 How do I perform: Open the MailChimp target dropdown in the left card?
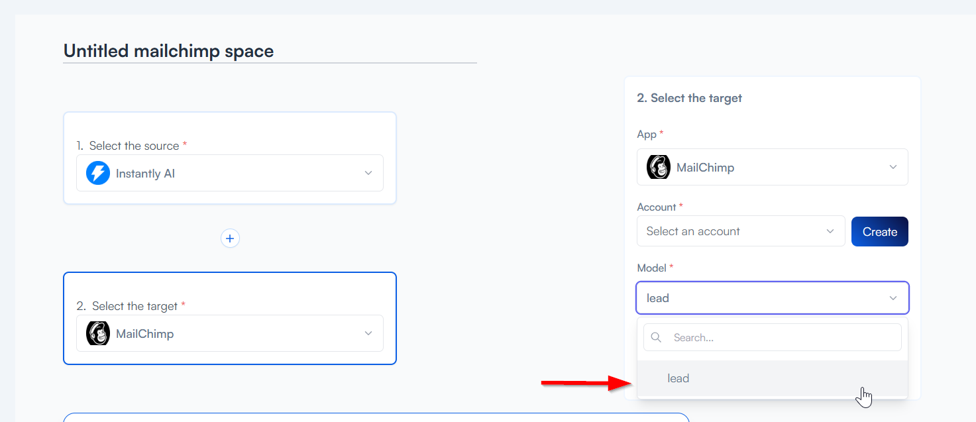(229, 333)
